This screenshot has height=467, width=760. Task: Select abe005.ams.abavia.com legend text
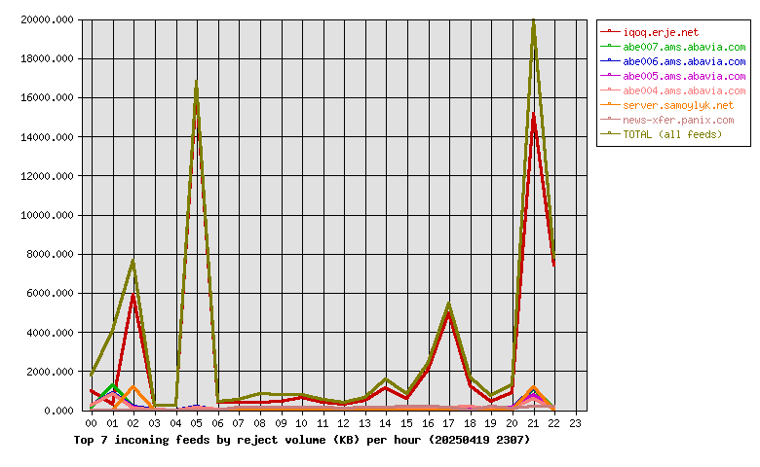684,76
